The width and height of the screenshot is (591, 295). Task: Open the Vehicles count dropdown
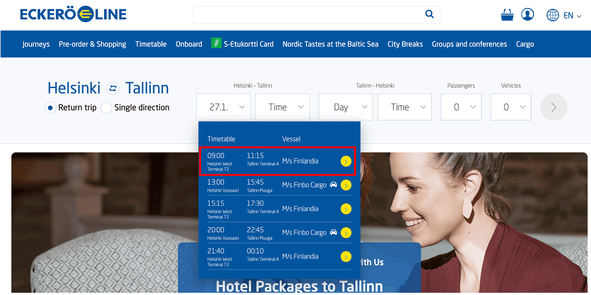pos(511,107)
